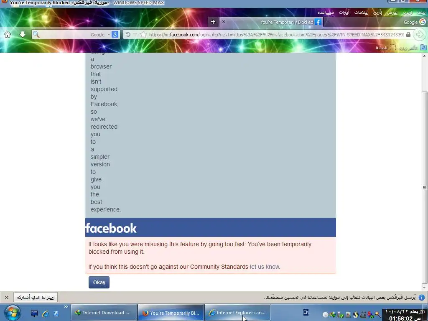Open the Google search engine dropdown arrow
Image resolution: width=428 pixels, height=321 pixels.
[x=109, y=35]
